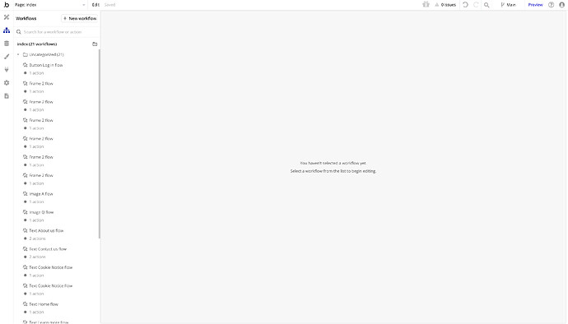Screen dimensions: 568x324
Task: Click the icon next to Text Home flow
Action: click(x=25, y=304)
